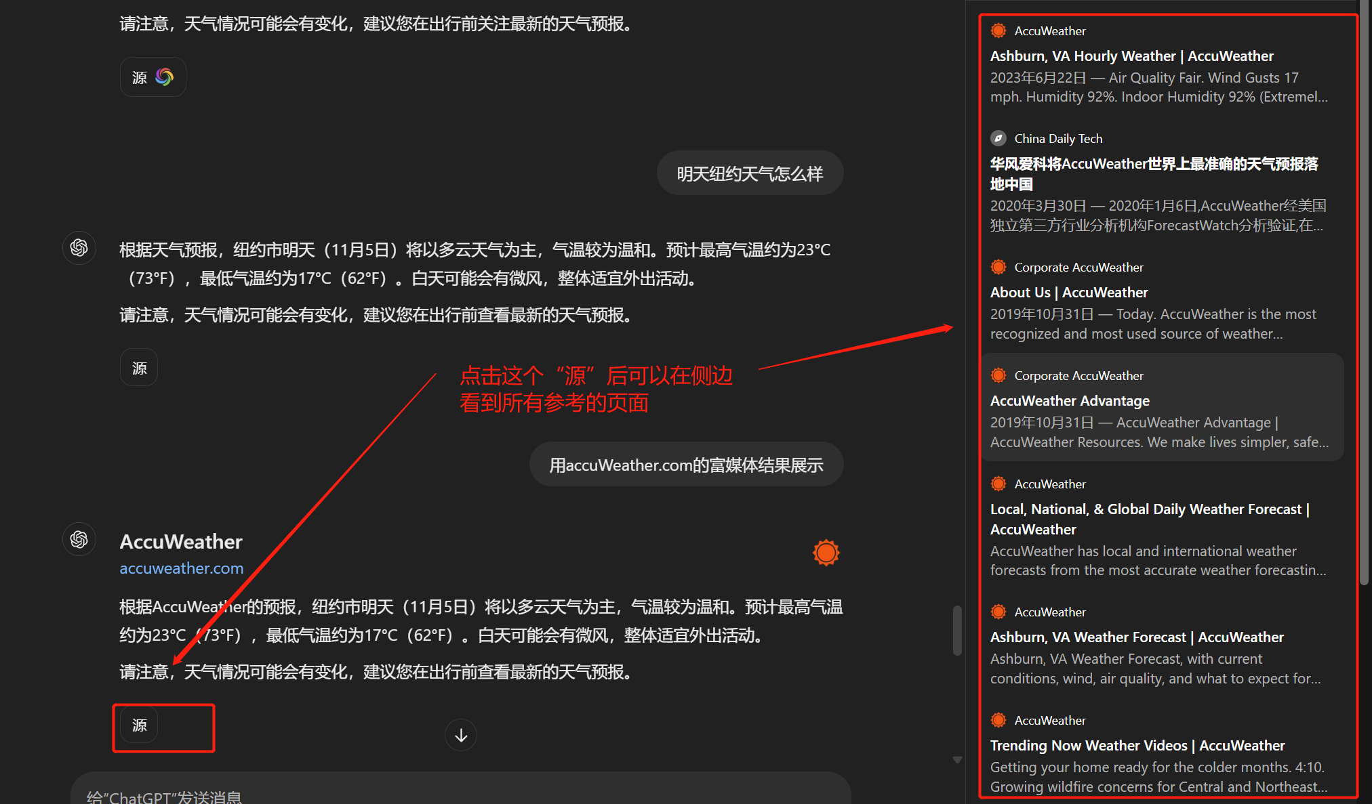Screen dimensions: 1372x804
Task: Click AccuWeather favicon above Ashburn Weather Forecast
Action: pos(998,612)
